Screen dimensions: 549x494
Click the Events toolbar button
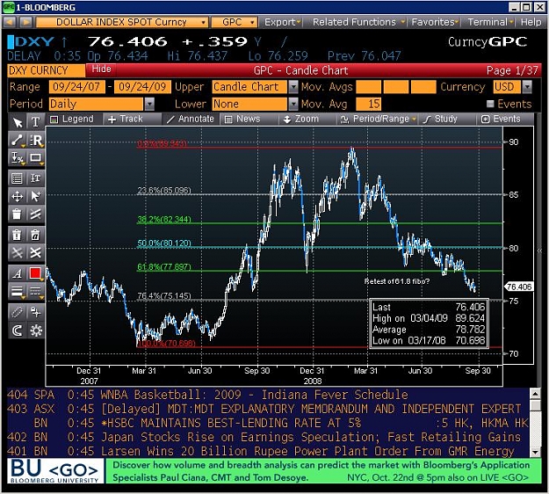click(x=504, y=120)
